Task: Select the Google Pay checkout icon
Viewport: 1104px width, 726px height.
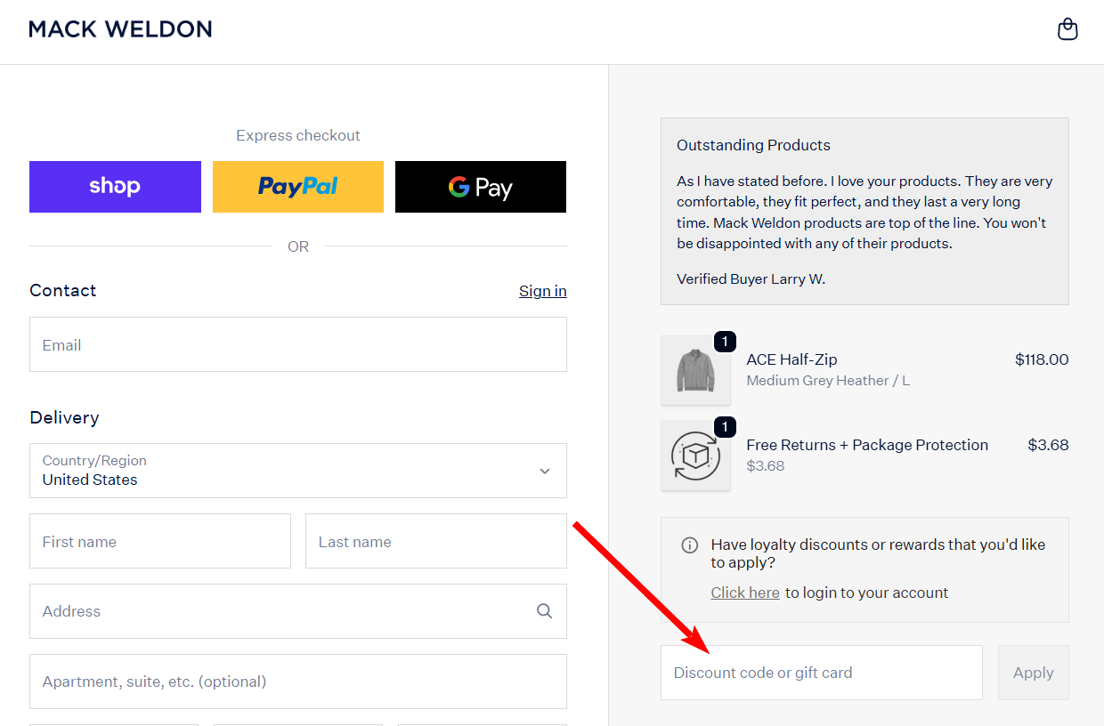Action: tap(480, 186)
